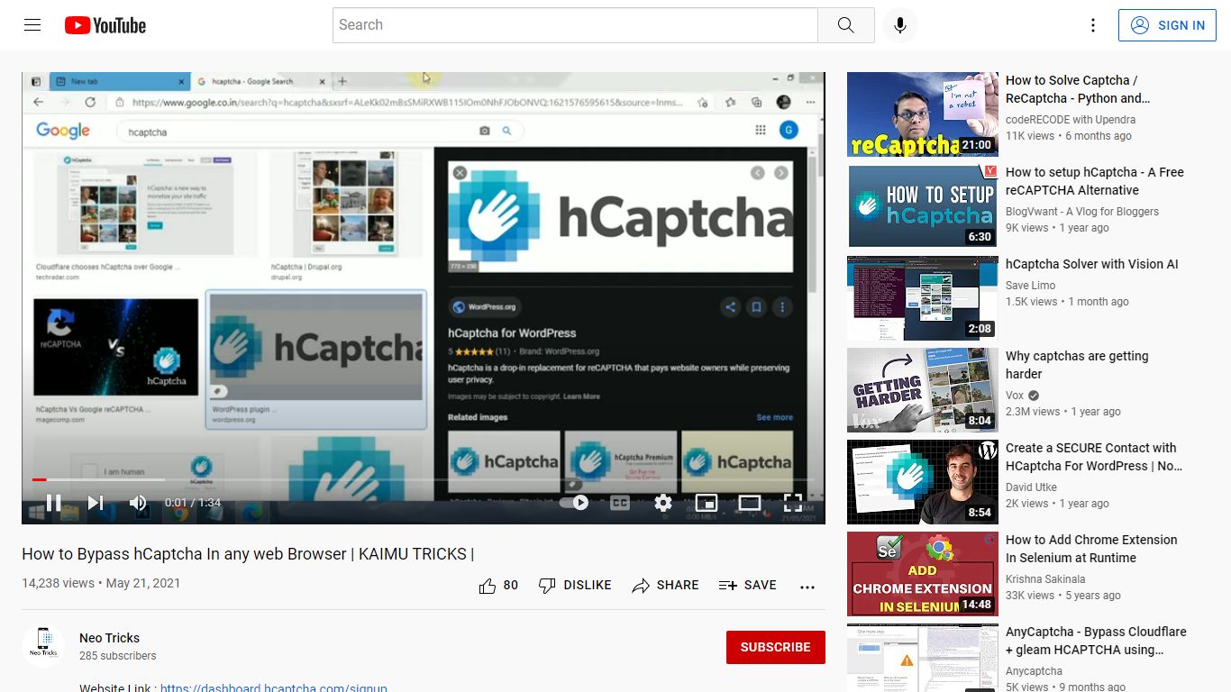Focus the YouTube Search box

pos(575,25)
